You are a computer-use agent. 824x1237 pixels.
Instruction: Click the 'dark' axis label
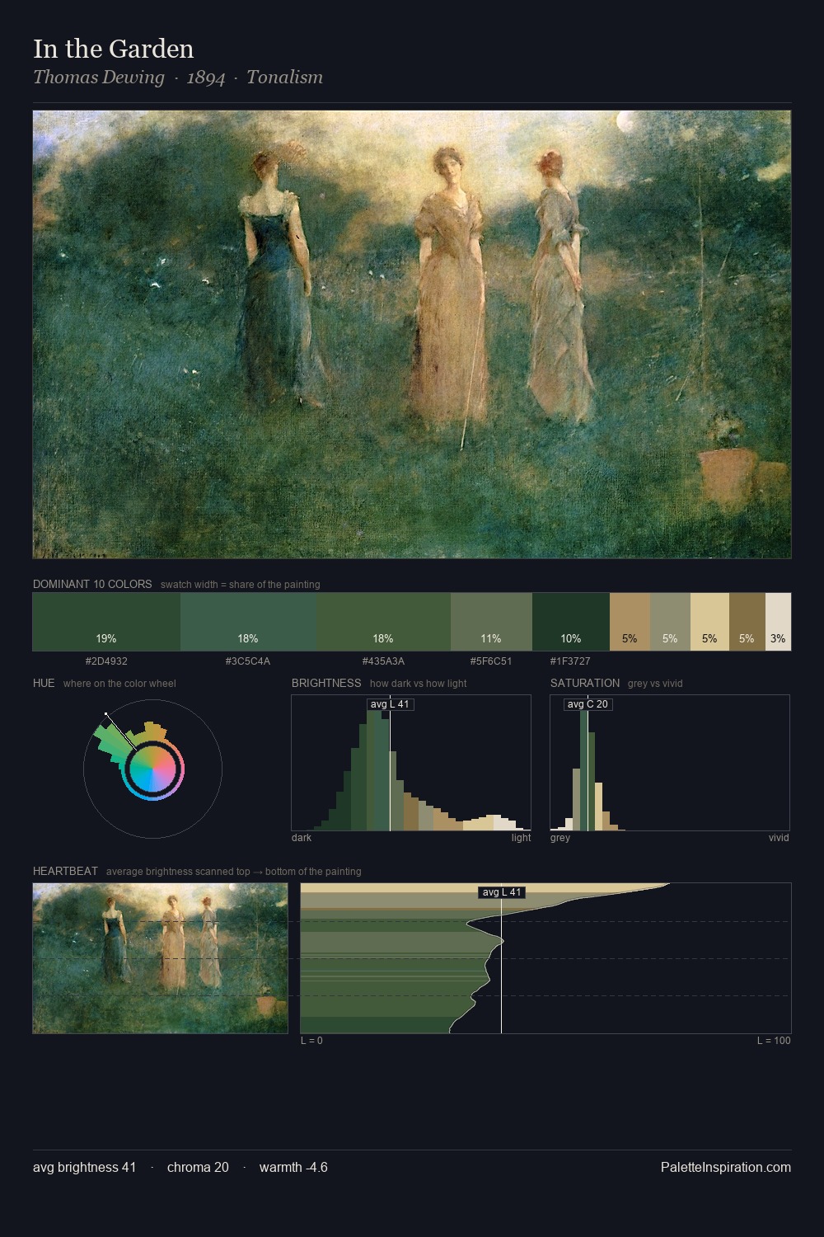click(x=302, y=838)
